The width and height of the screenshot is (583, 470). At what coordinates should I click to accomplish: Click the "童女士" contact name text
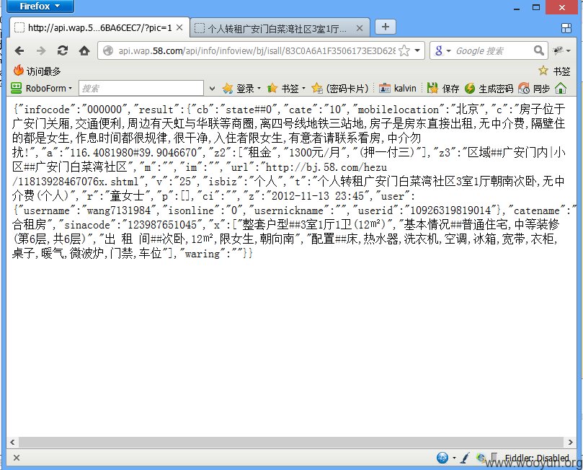point(127,196)
